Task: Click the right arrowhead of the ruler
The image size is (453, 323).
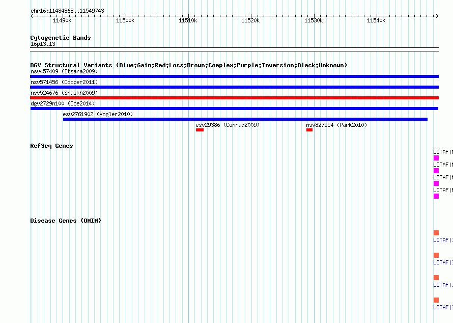Action: [x=437, y=16]
